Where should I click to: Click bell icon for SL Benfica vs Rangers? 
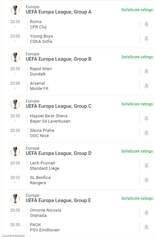[146, 180]
